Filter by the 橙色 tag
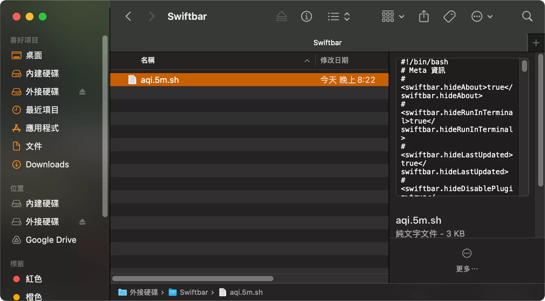The image size is (545, 301). pos(33,297)
